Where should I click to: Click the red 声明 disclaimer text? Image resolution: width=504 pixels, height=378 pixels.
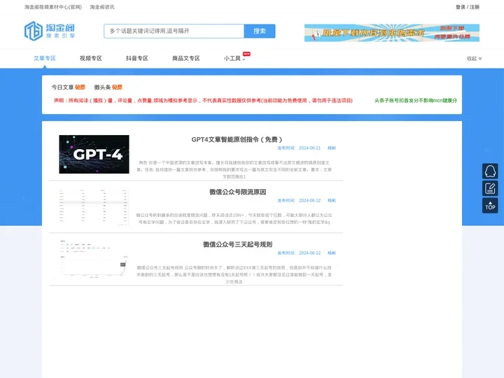(x=203, y=100)
